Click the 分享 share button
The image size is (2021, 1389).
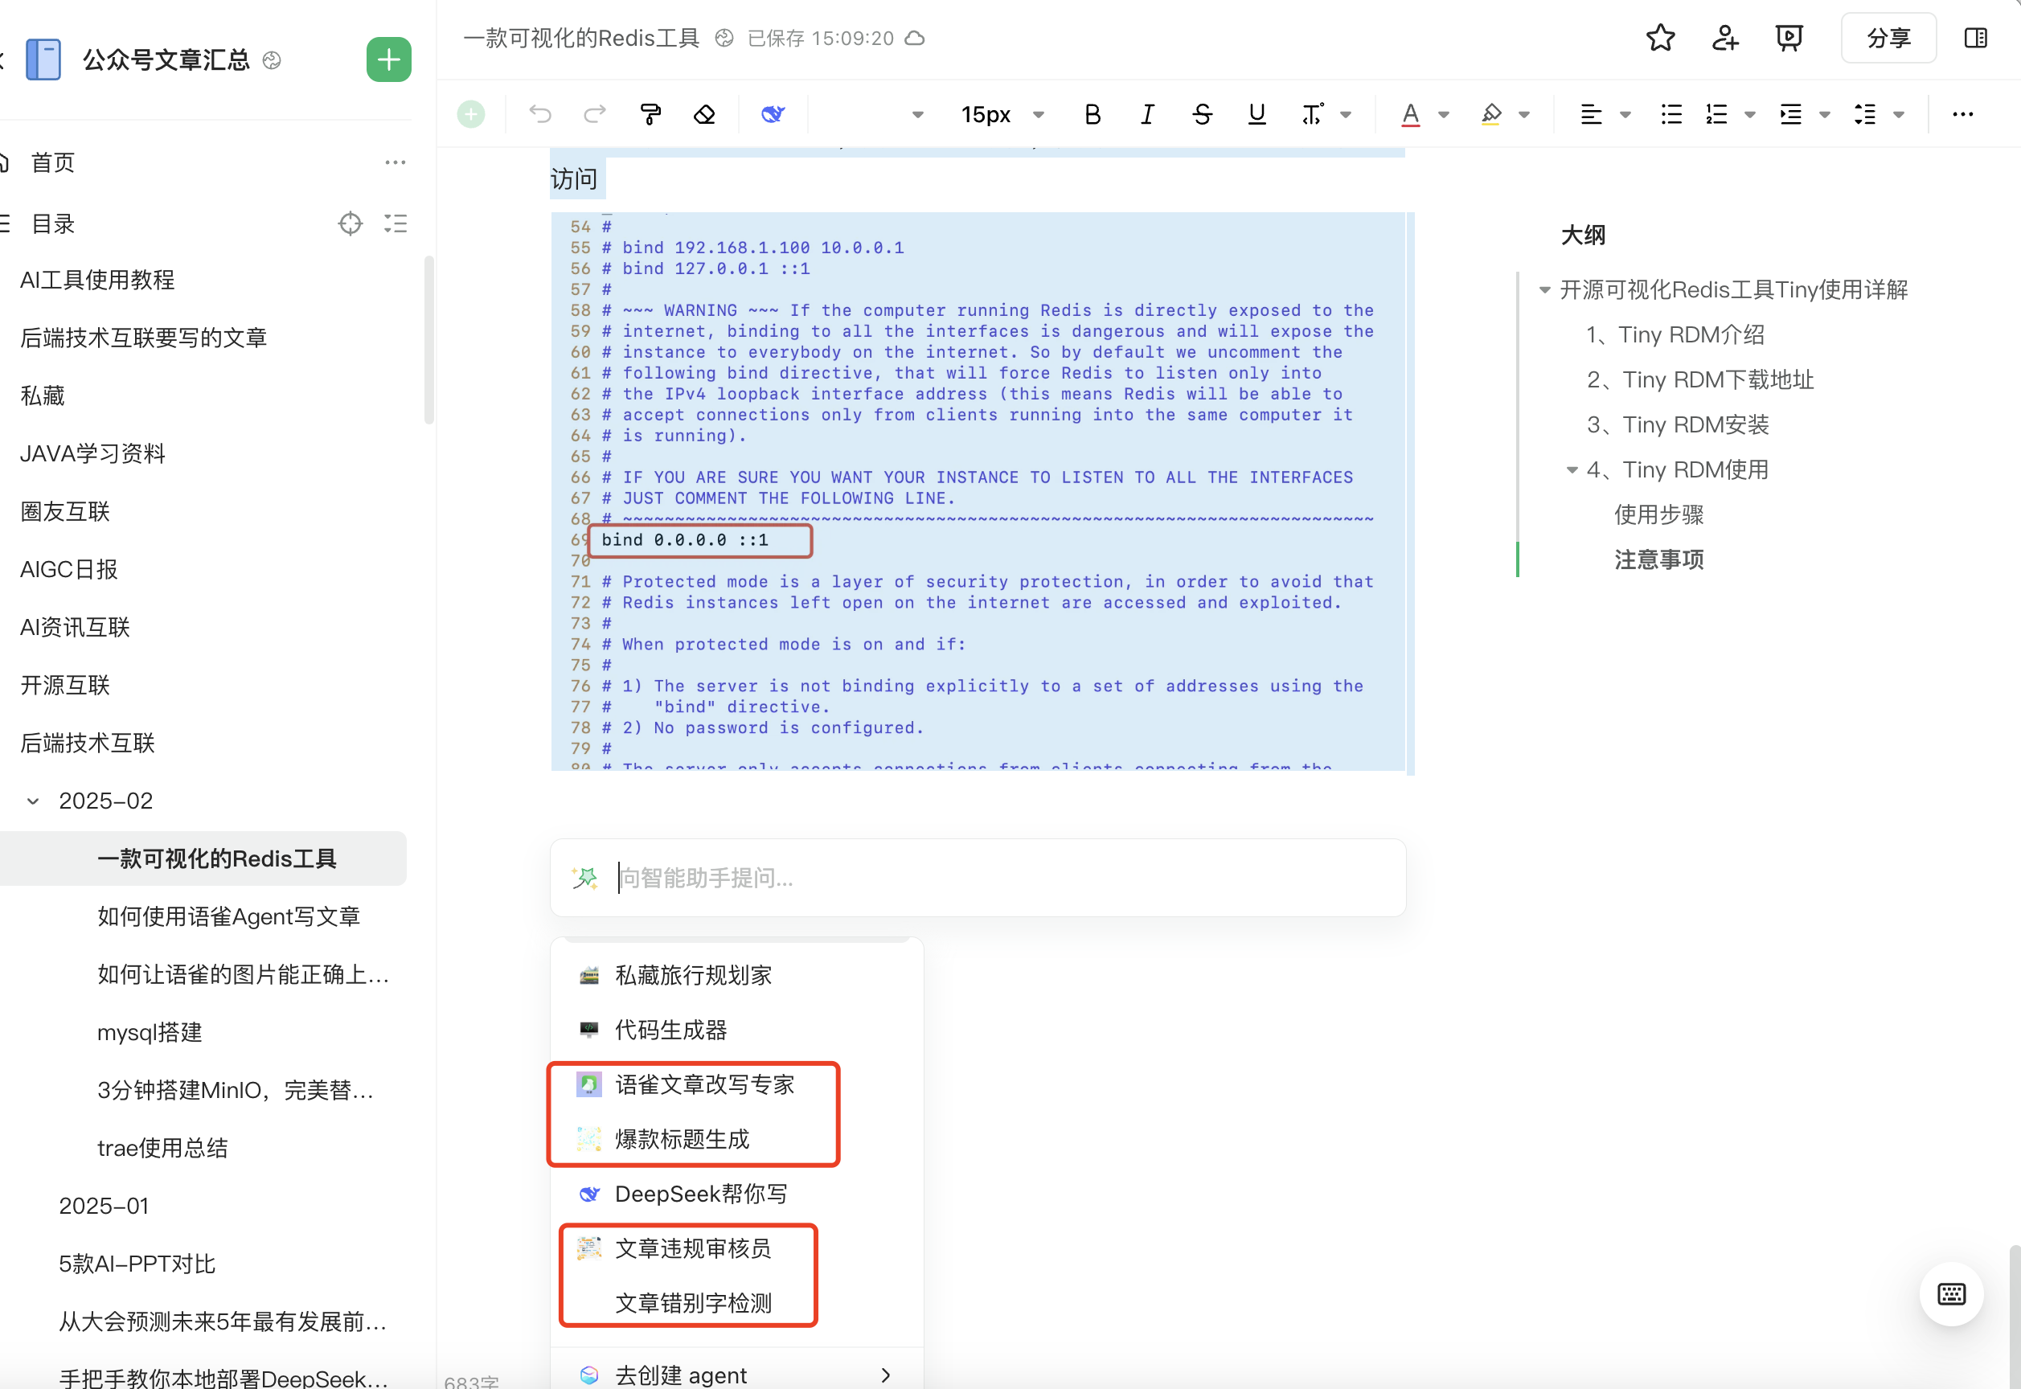[x=1888, y=39]
